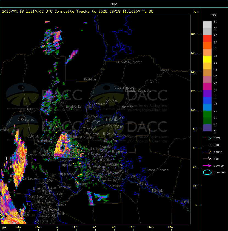228x231 pixels.
Task: Select the light blue swatch between 35 and 30 dBZ
Action: coord(207,107)
